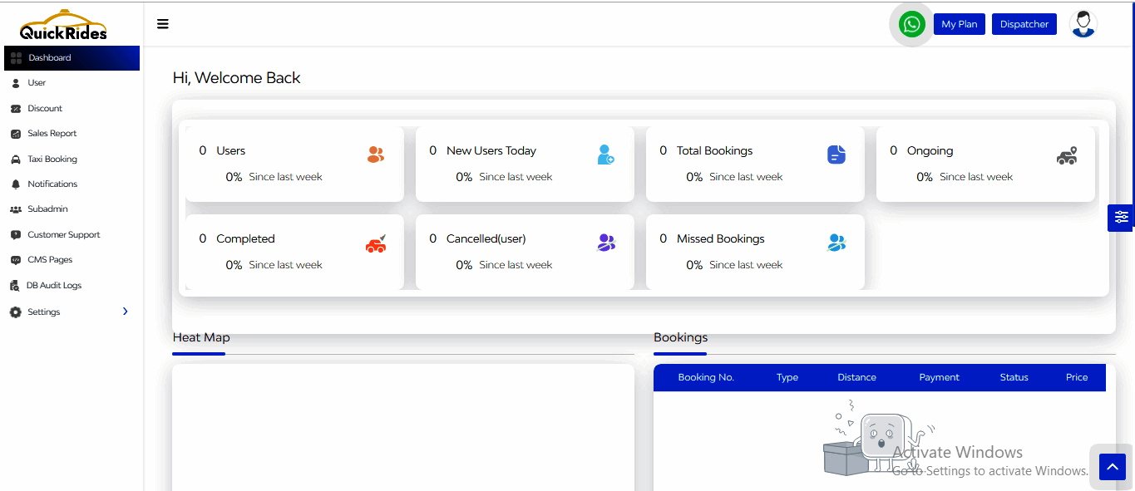The height and width of the screenshot is (491, 1135).
Task: Click the Customer Support chat icon
Action: point(16,235)
